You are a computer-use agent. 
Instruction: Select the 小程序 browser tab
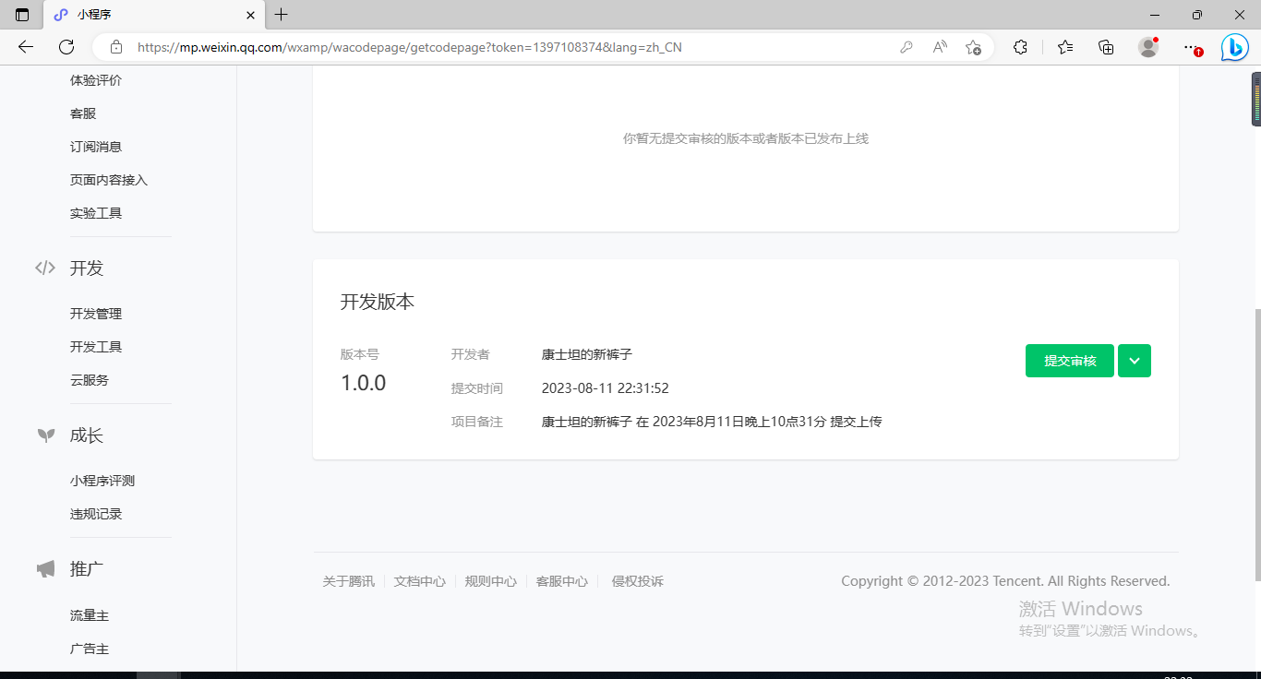point(154,15)
